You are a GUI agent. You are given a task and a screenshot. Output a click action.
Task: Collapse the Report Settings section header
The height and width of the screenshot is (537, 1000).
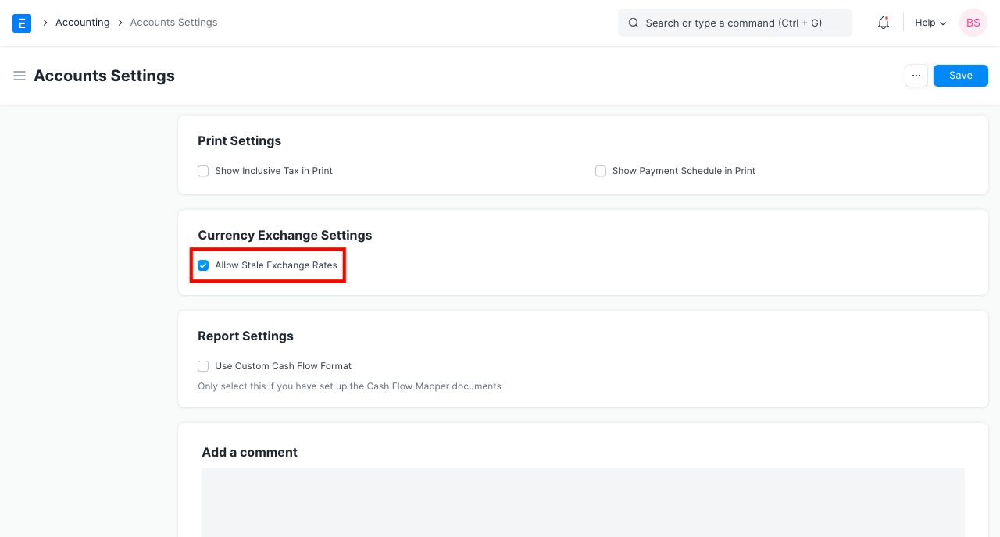point(245,336)
